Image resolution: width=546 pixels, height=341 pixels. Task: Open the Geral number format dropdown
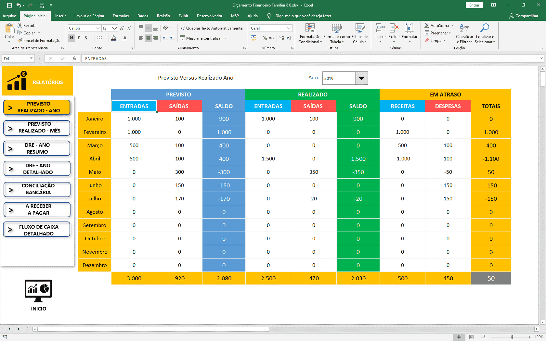pyautogui.click(x=289, y=28)
